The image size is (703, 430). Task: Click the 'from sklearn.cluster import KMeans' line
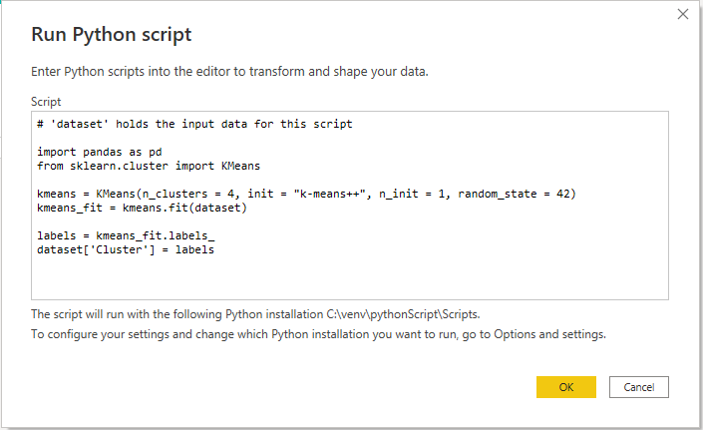[x=149, y=166]
